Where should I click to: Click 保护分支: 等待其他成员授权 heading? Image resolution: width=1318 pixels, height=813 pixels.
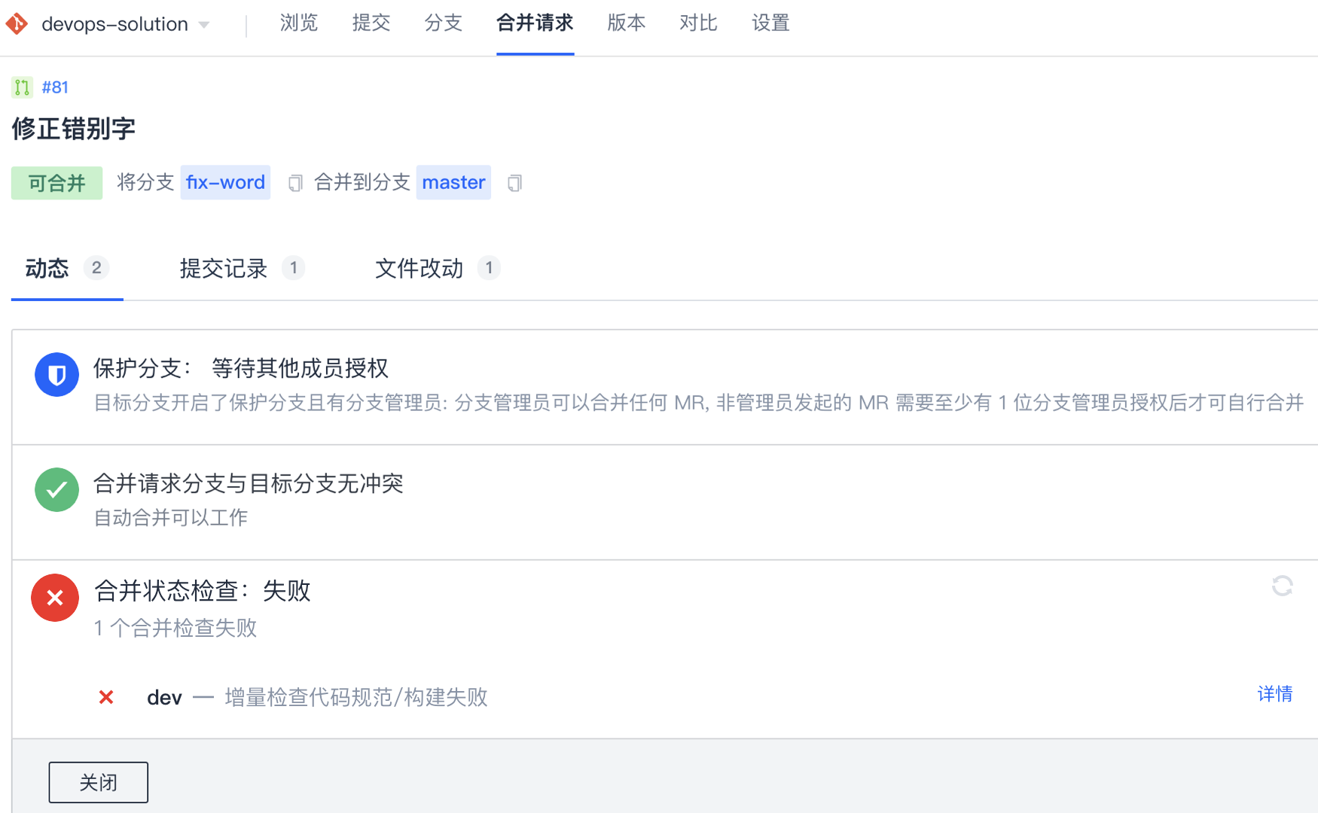(241, 368)
